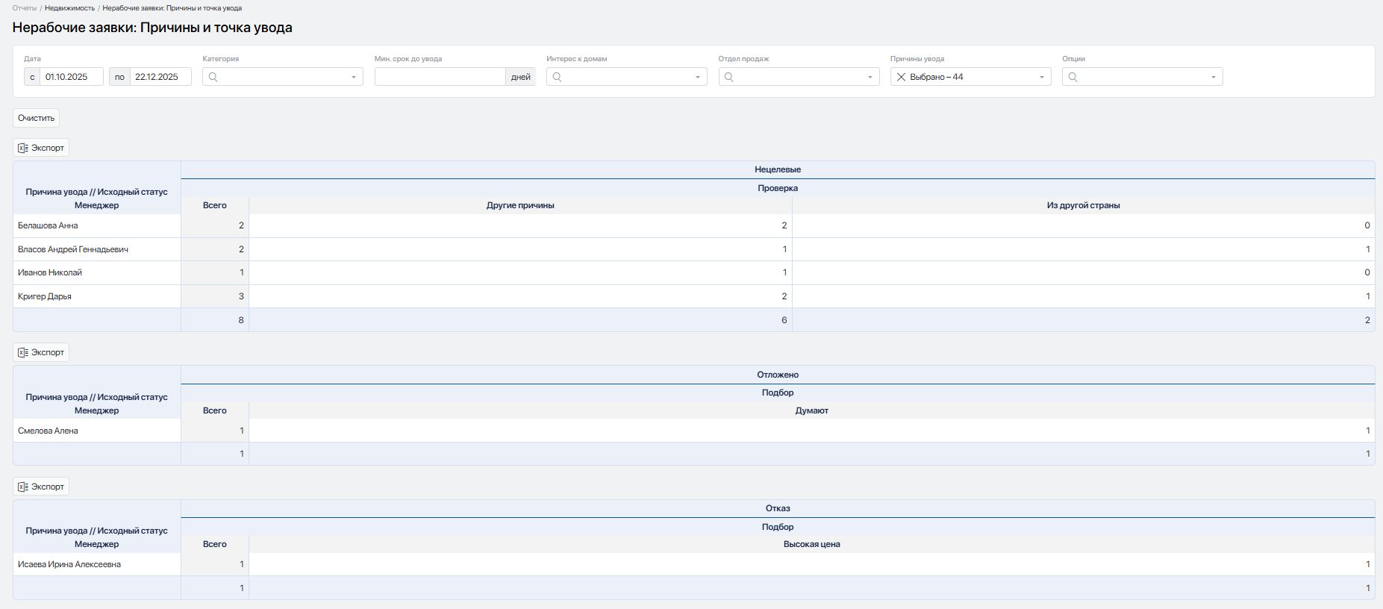Click the Excel icon on the Отказ Экспорт button
The image size is (1383, 609).
[x=23, y=487]
